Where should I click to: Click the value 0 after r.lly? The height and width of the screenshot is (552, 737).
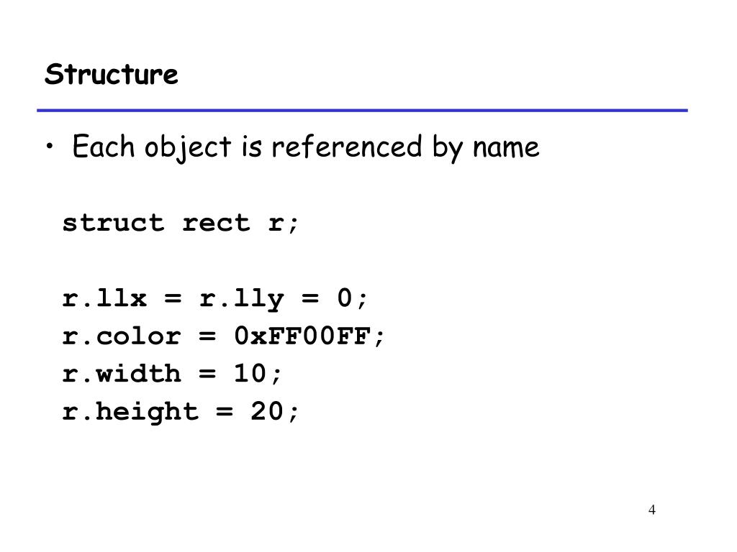[x=344, y=298]
